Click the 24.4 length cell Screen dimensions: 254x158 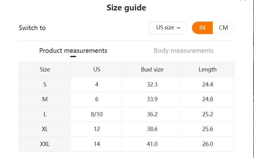point(208,84)
